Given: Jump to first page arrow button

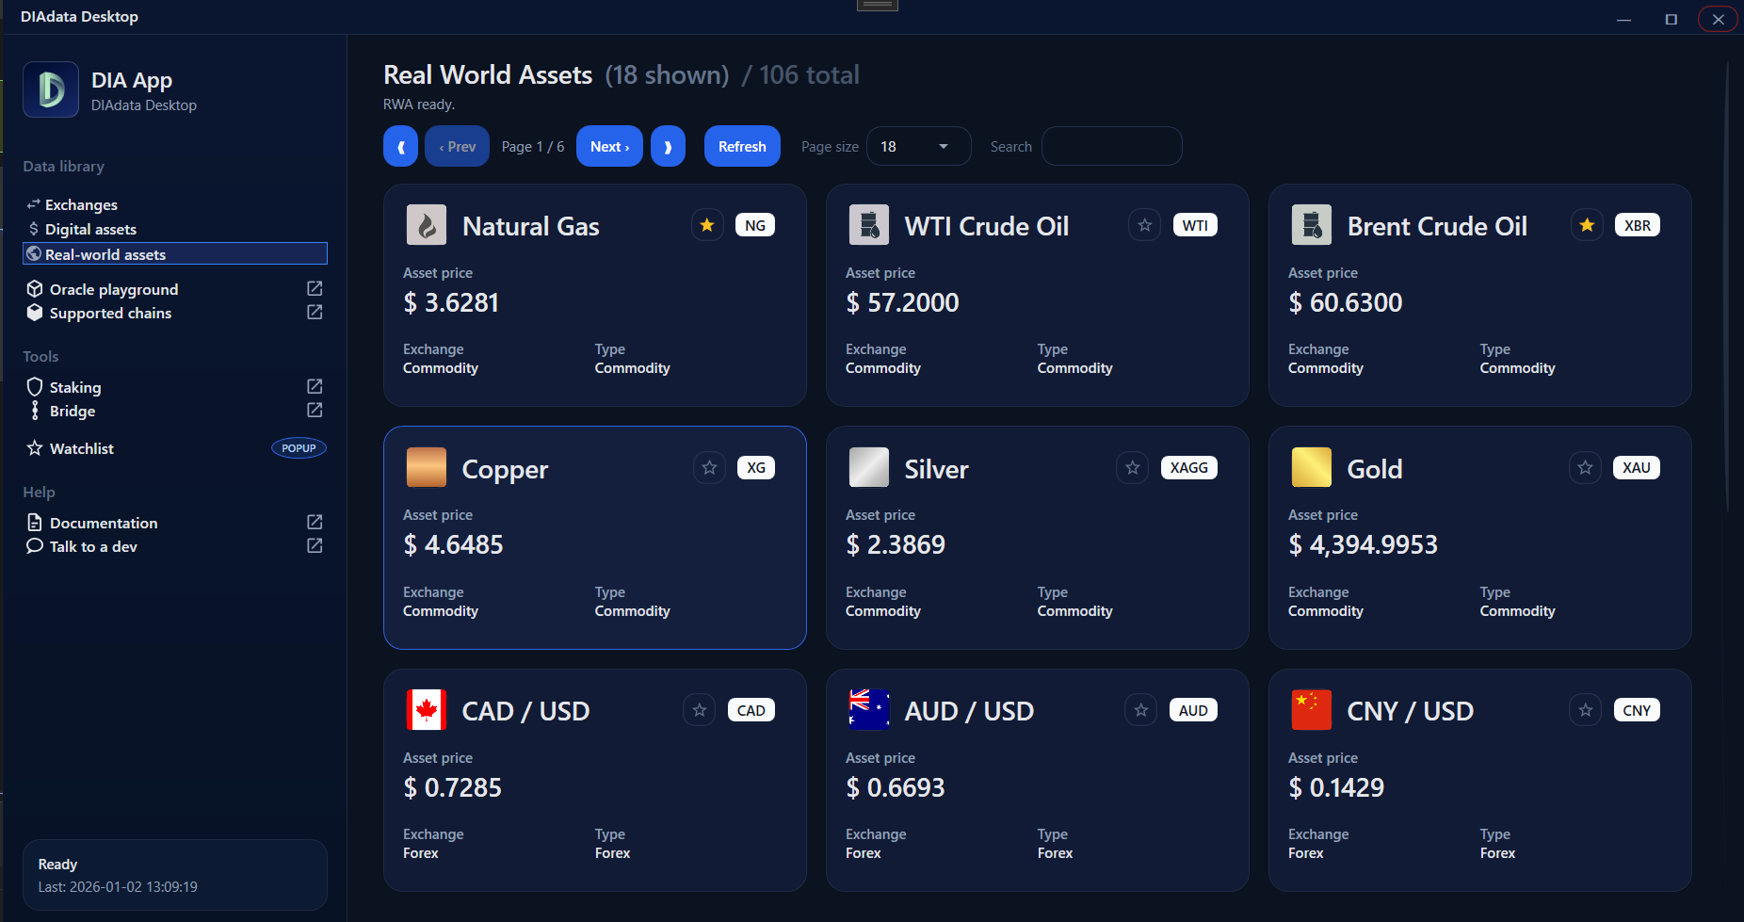Looking at the screenshot, I should pyautogui.click(x=400, y=147).
